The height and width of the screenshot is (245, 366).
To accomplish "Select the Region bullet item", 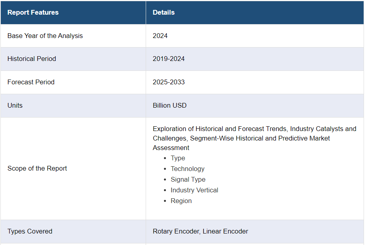I will (x=181, y=201).
